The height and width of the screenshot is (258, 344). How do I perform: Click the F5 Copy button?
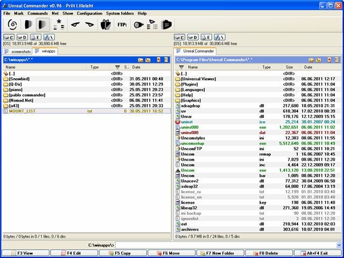(123, 253)
